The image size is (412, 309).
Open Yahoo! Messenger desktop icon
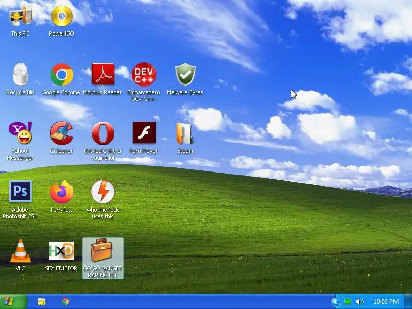(20, 133)
